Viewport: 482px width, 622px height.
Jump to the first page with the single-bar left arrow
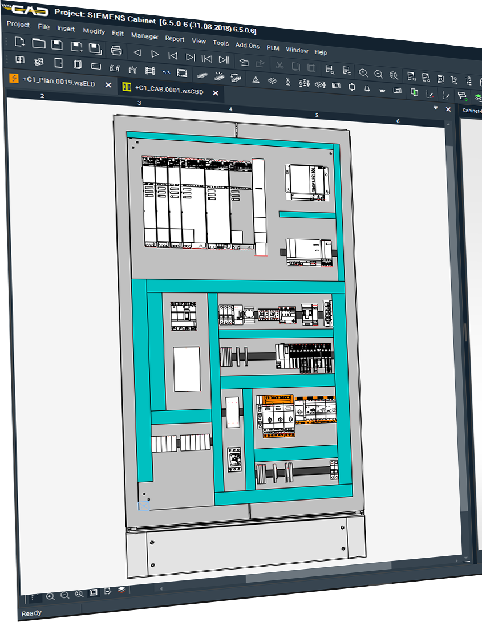point(173,56)
